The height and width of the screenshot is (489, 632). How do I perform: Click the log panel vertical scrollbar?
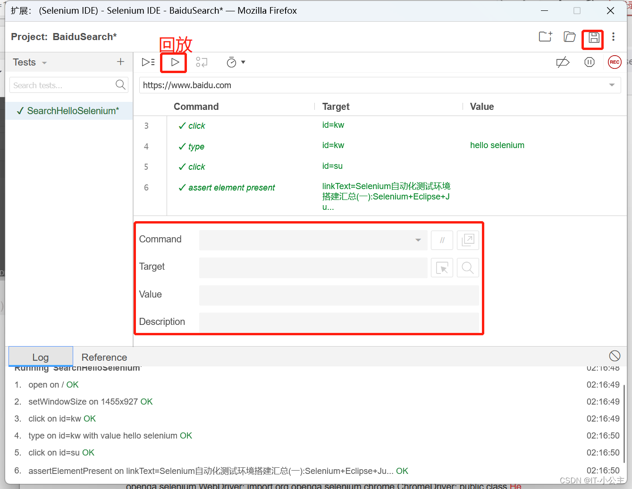click(624, 423)
